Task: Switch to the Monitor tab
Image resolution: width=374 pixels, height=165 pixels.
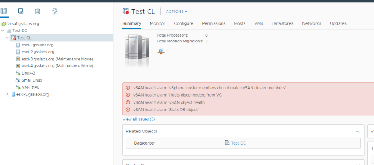Action: click(157, 23)
